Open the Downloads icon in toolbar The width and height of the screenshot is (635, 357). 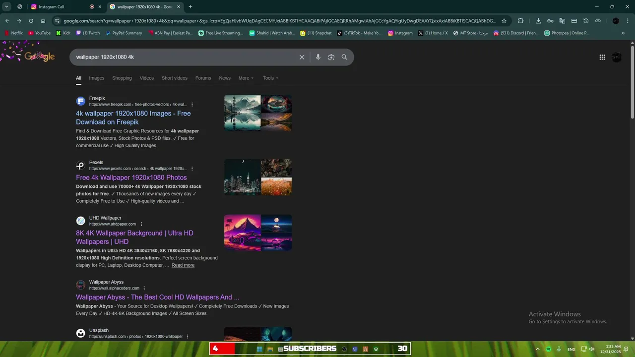(x=538, y=21)
